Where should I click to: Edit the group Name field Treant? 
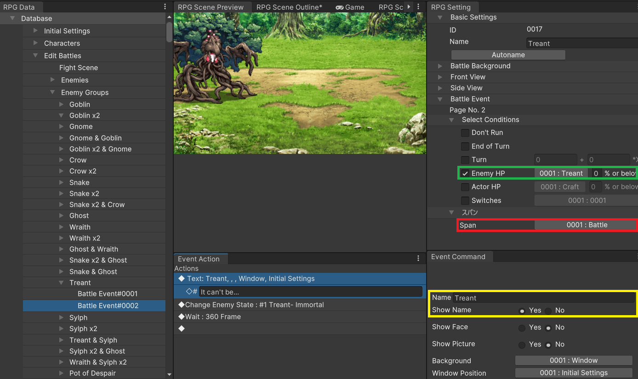[582, 43]
